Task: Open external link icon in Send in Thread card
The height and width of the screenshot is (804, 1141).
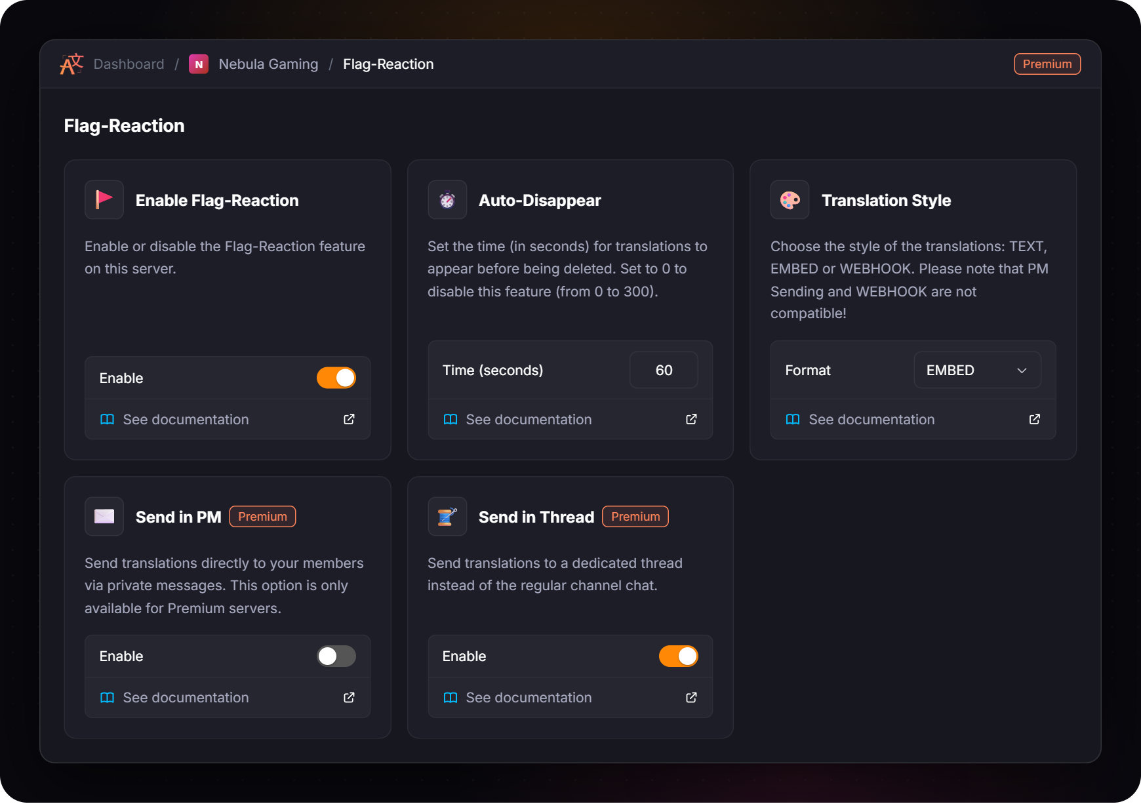Action: click(691, 697)
